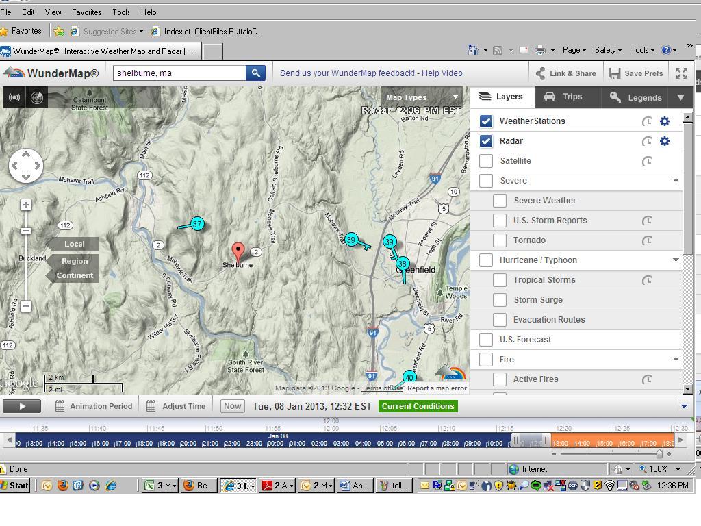Click weather station marker 37
The image size is (701, 526).
(x=197, y=224)
